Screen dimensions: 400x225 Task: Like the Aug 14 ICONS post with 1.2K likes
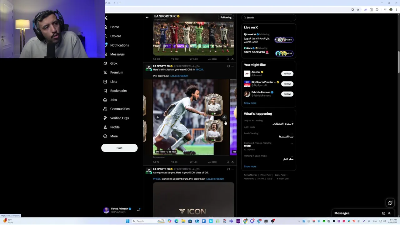pos(191,162)
